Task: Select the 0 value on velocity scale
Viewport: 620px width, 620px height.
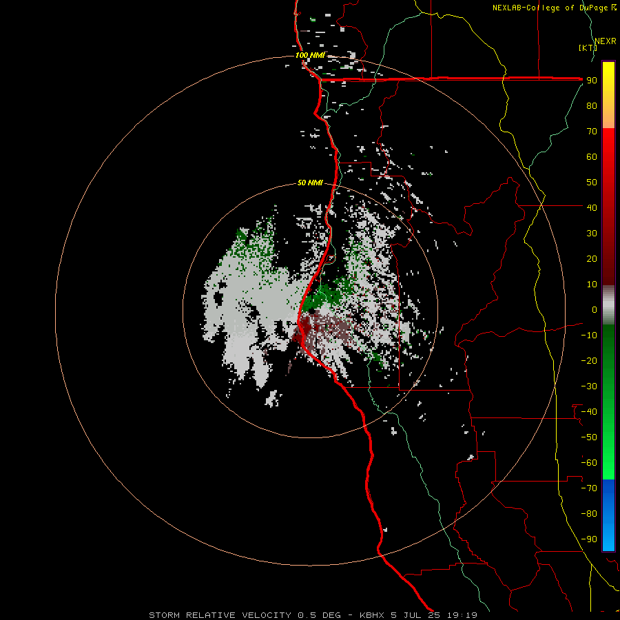Action: click(x=595, y=310)
